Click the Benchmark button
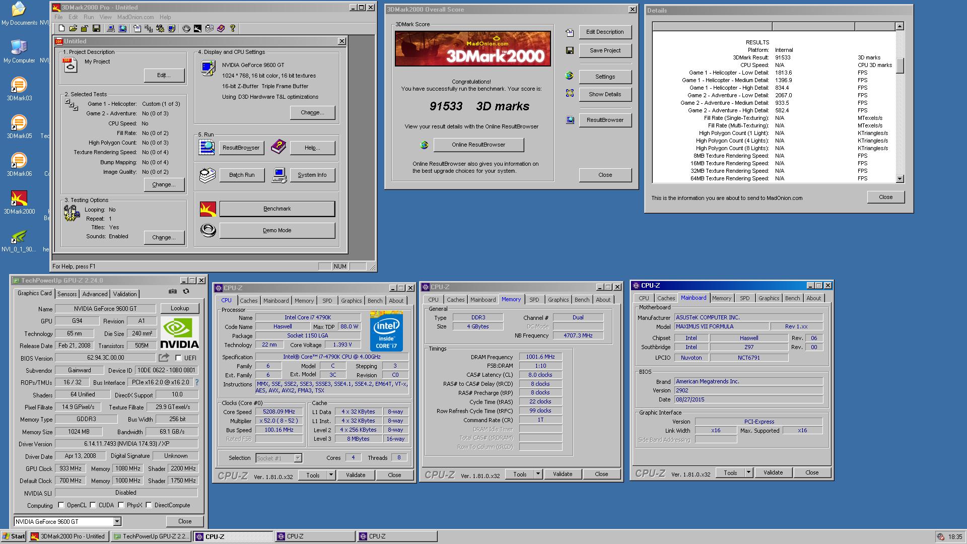 click(x=277, y=209)
